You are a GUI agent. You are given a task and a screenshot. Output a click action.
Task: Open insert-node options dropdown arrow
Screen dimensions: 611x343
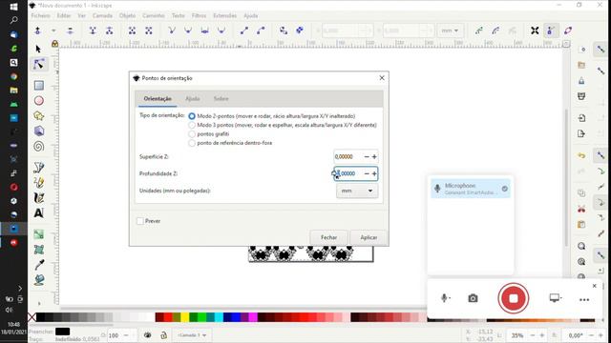coord(53,30)
